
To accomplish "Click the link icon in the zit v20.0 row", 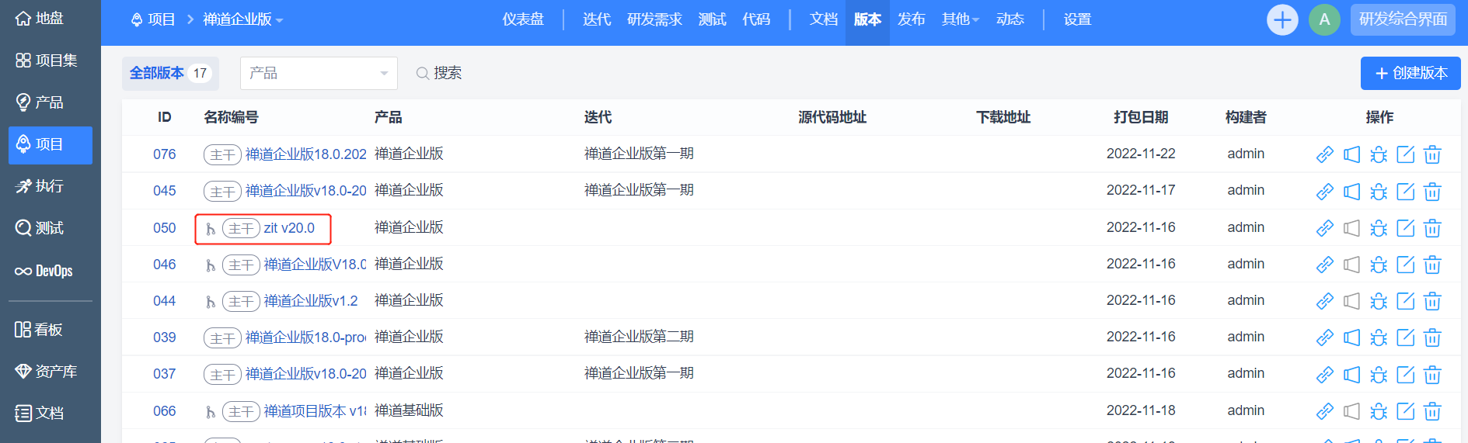I will click(x=1325, y=228).
